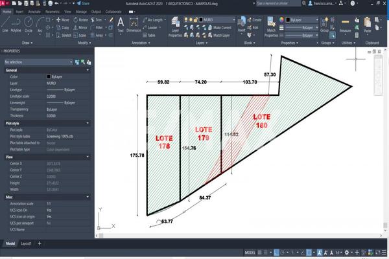The height and width of the screenshot is (259, 389).
Task: Open the Layout1 tab
Action: 27,243
